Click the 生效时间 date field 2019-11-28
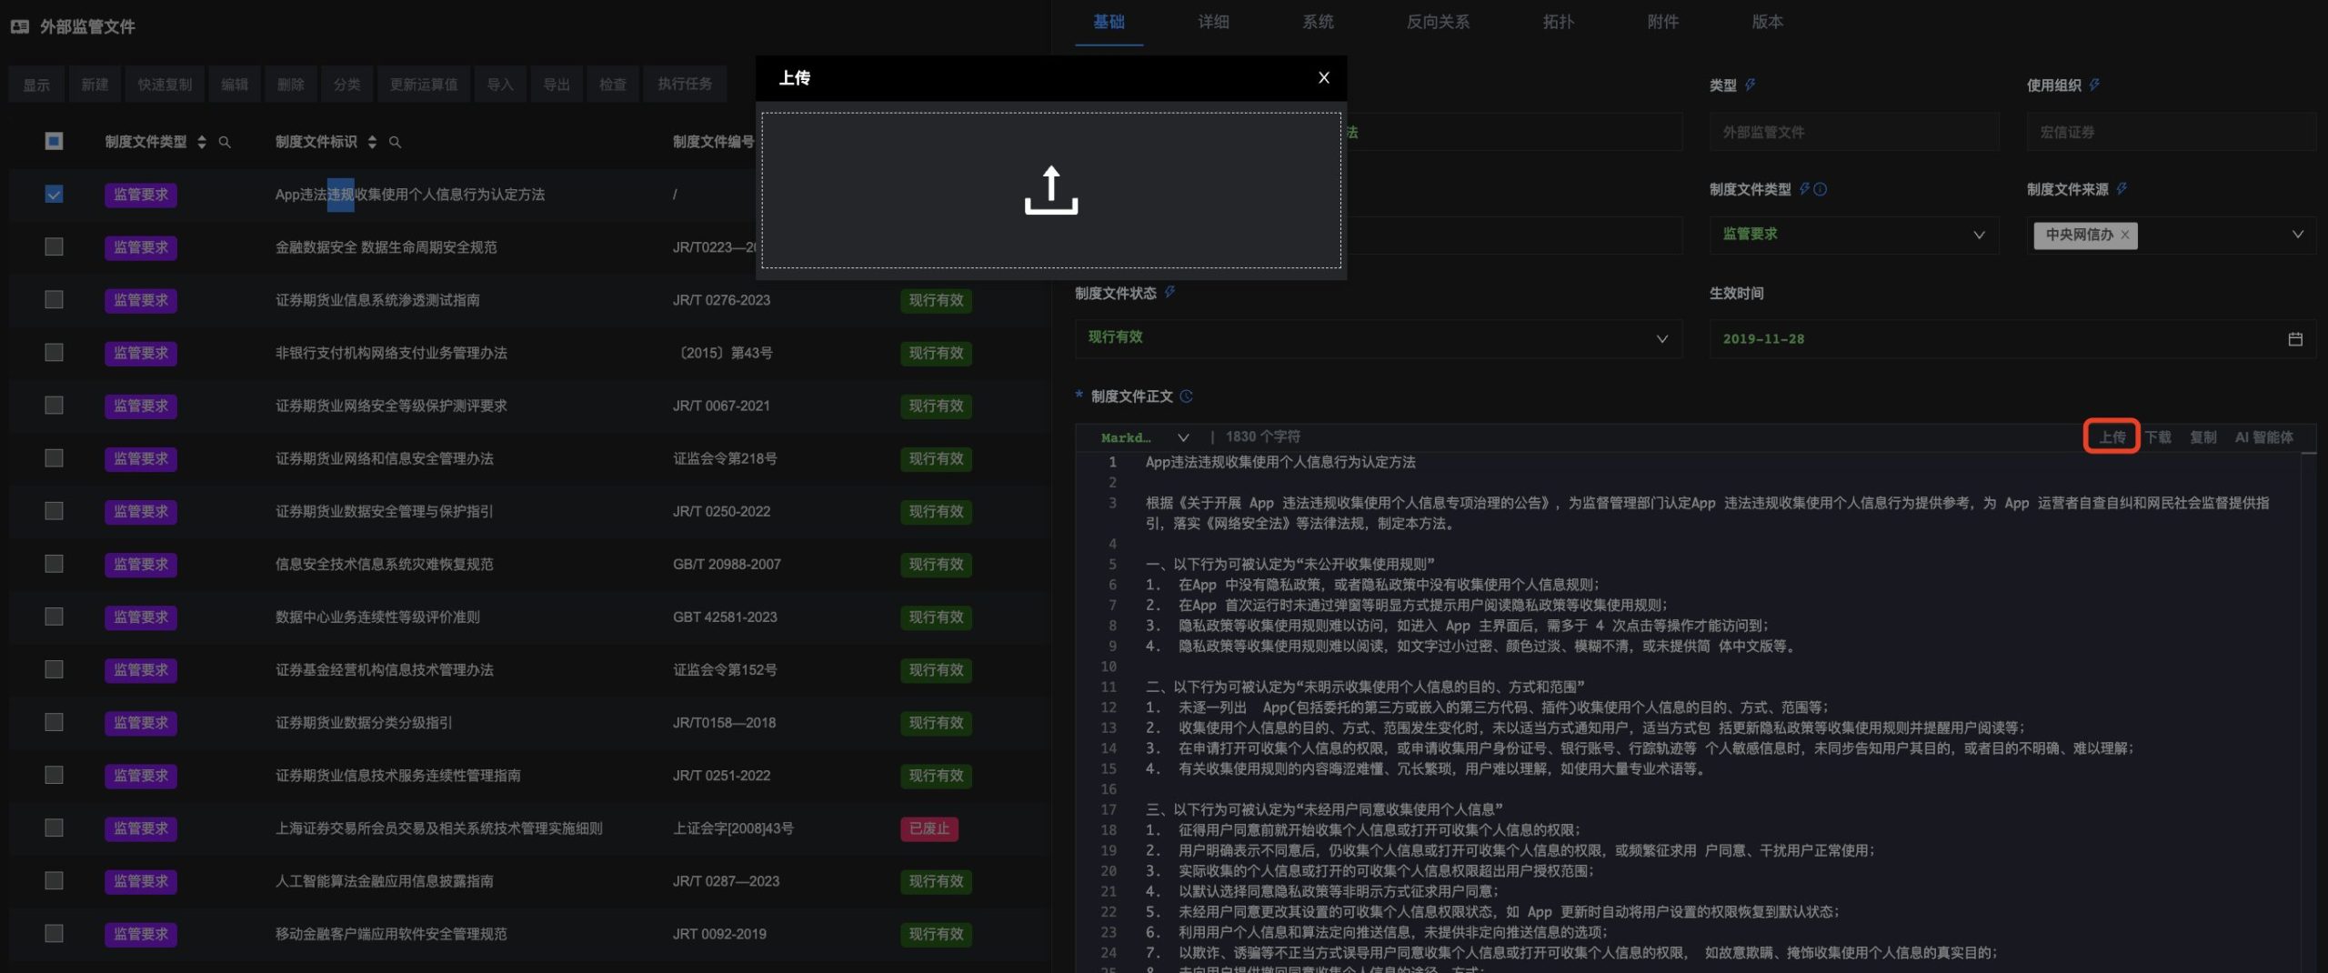Viewport: 2328px width, 973px height. coord(2012,338)
